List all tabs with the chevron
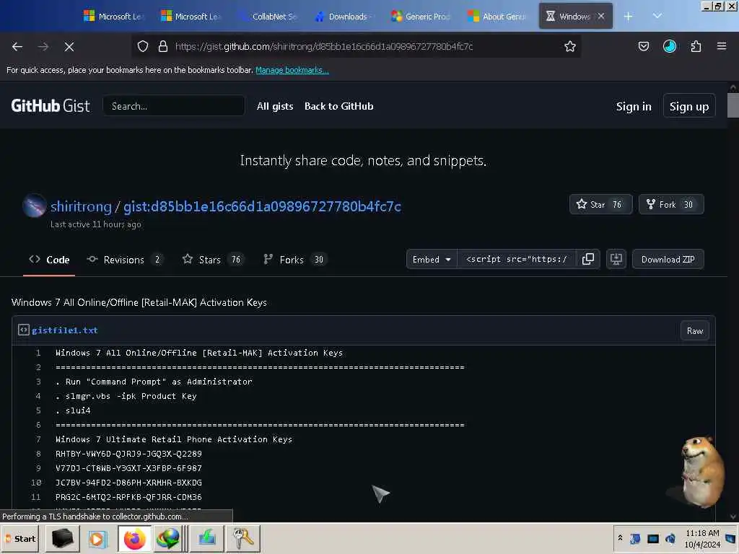The height and width of the screenshot is (554, 739). coord(657,16)
